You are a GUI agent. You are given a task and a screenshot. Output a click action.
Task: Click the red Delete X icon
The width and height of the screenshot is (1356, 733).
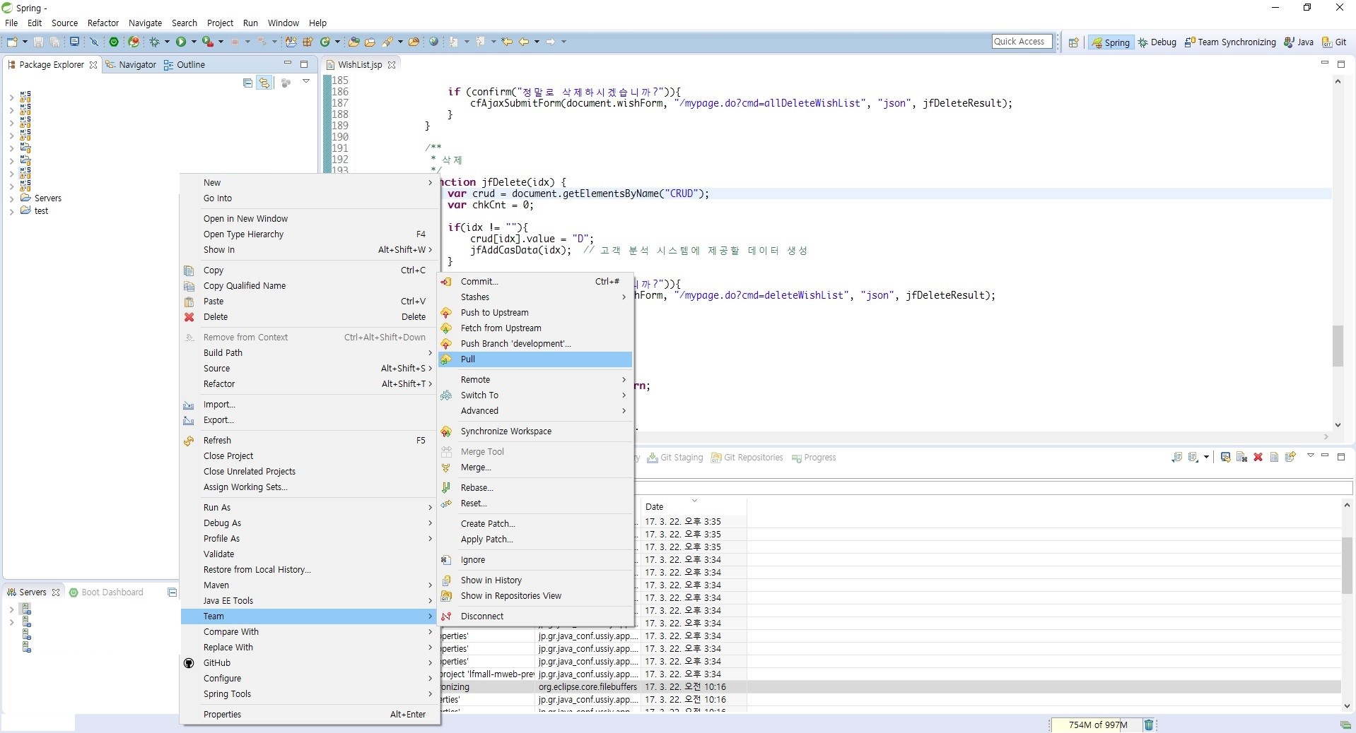(x=189, y=317)
